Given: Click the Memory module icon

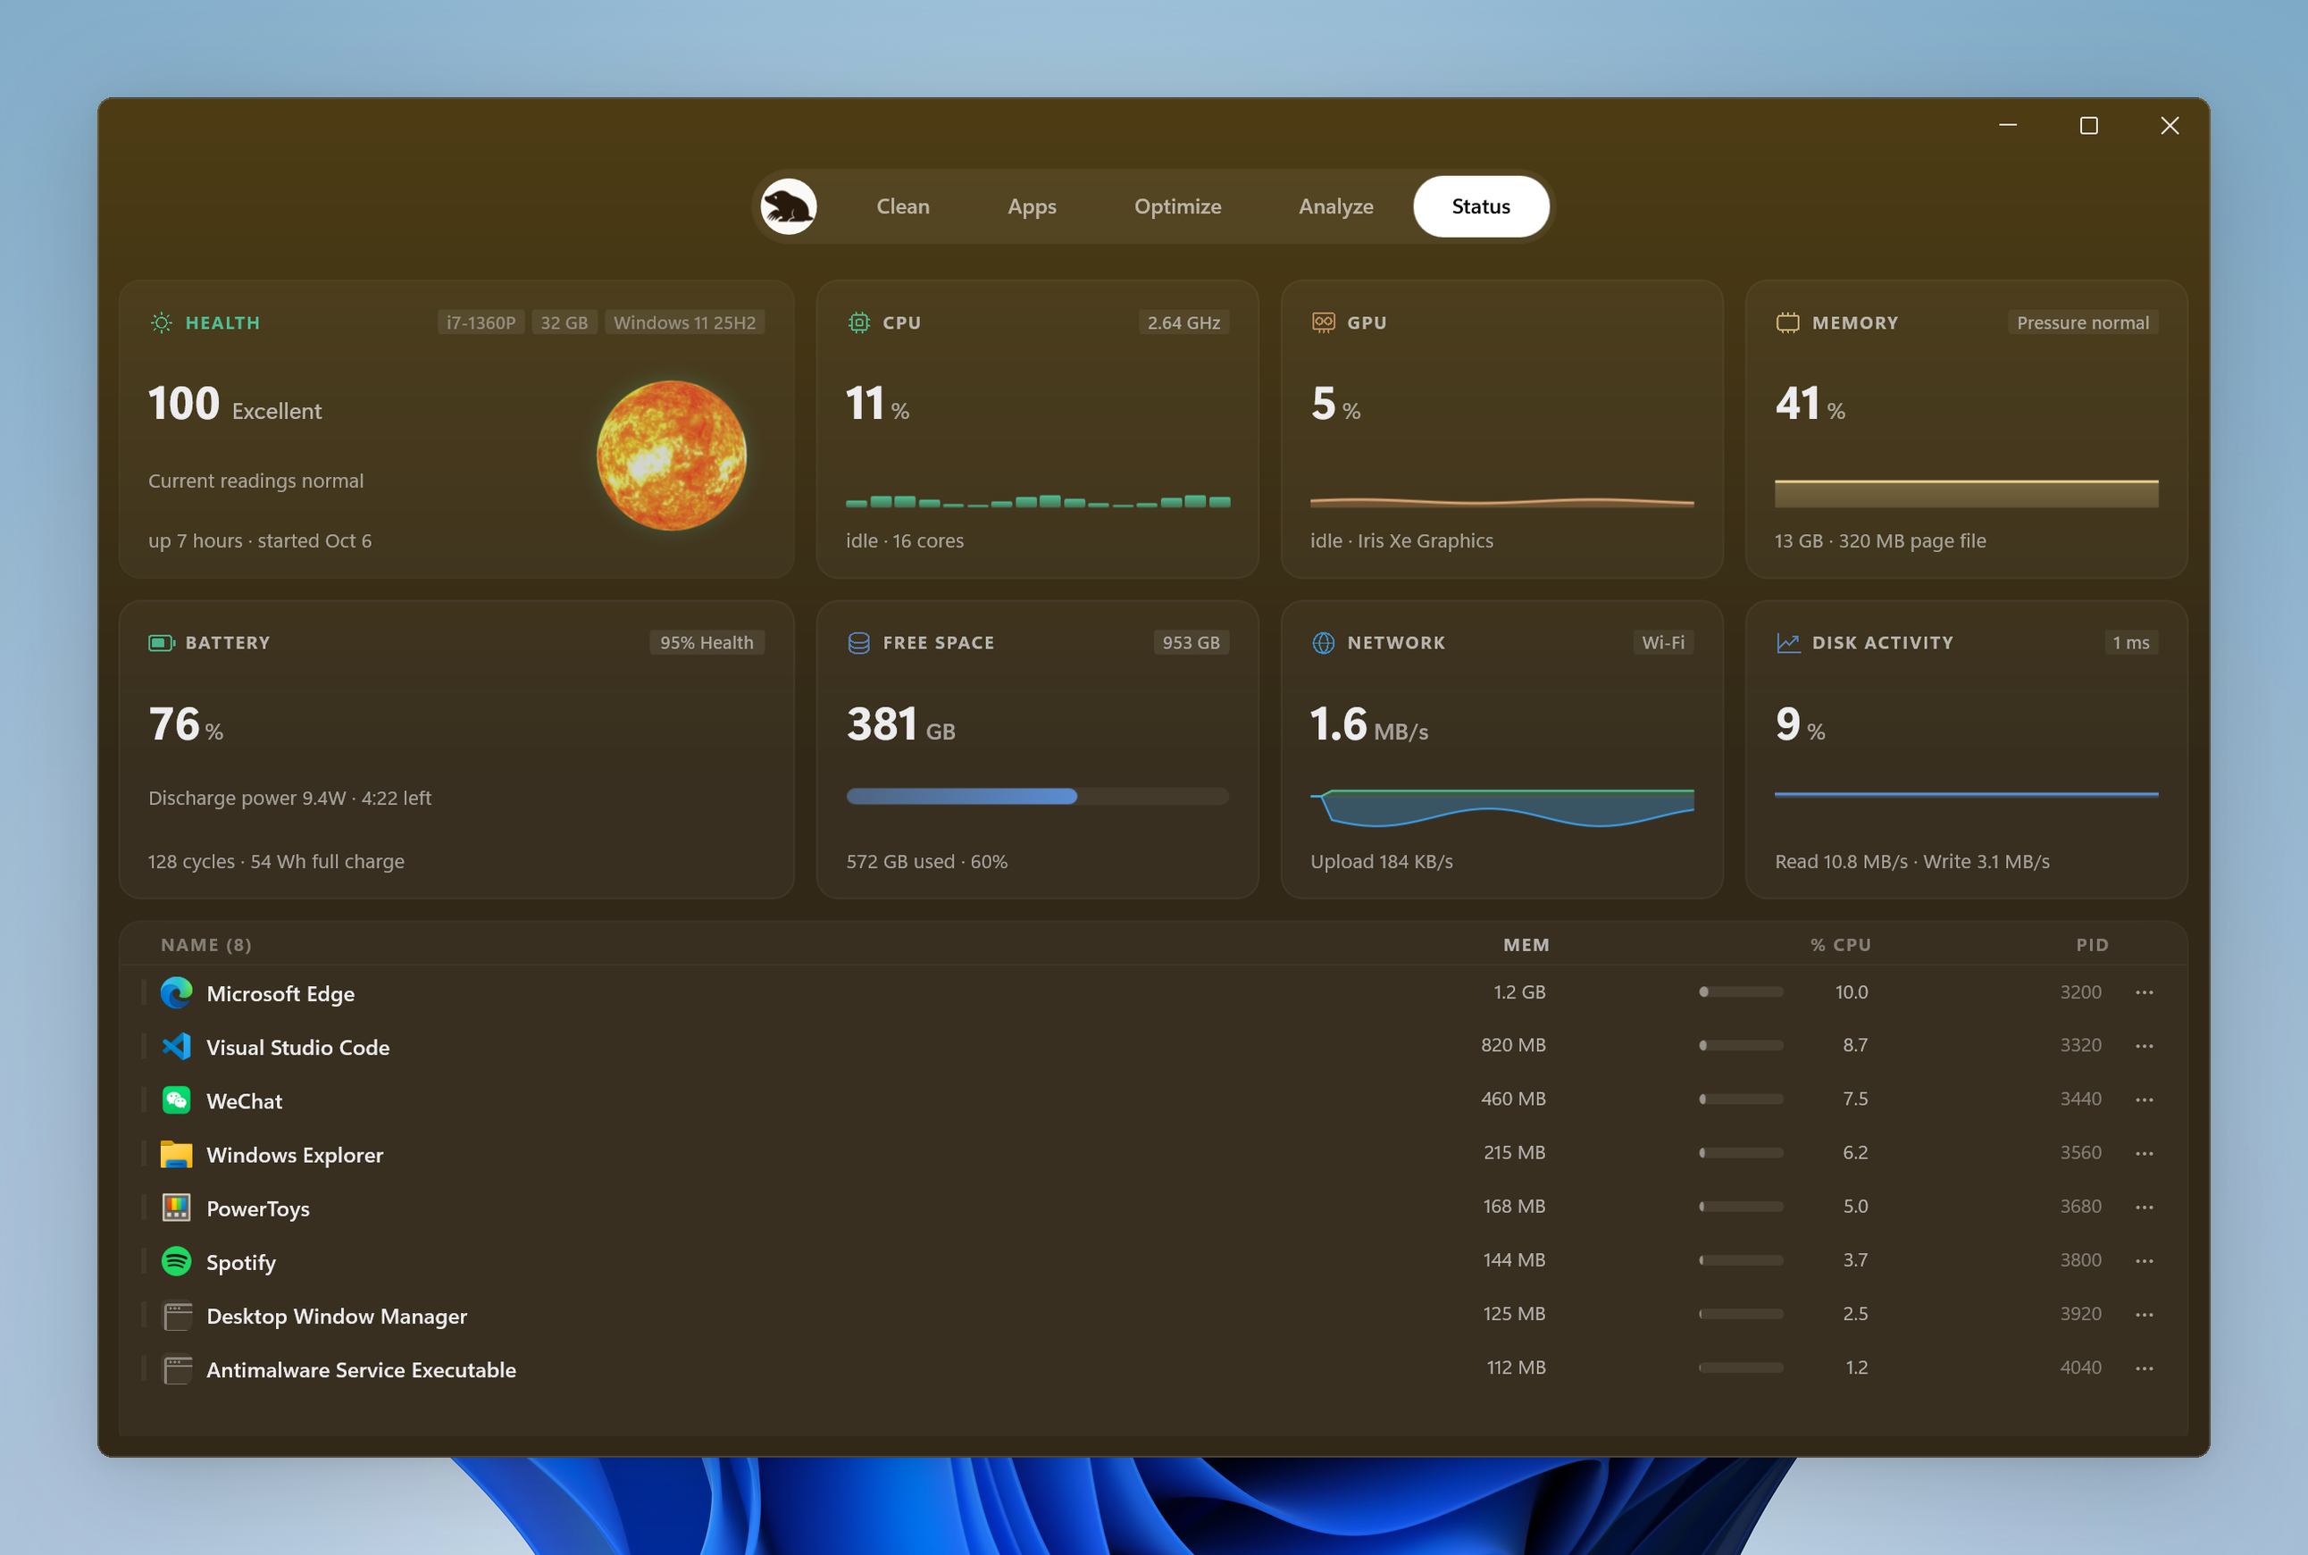Looking at the screenshot, I should click(x=1787, y=322).
